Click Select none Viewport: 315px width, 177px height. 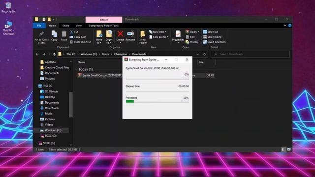tap(212, 37)
